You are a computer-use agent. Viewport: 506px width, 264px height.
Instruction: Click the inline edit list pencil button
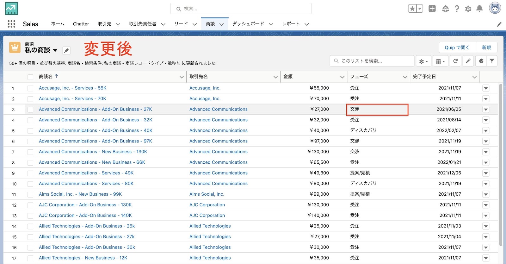click(x=468, y=61)
